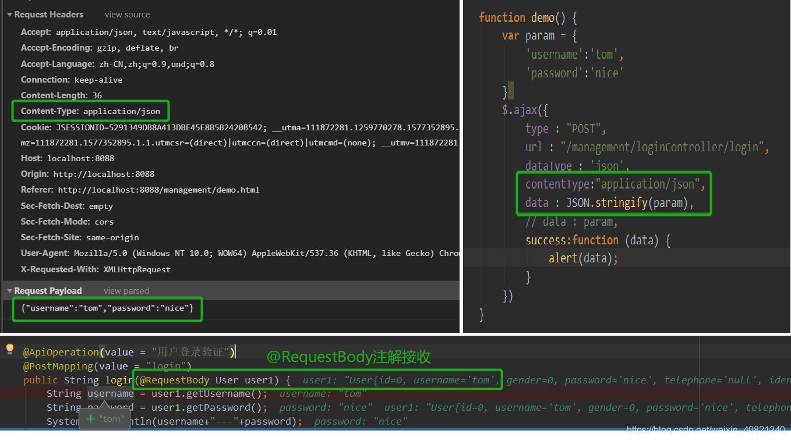This screenshot has height=441, width=791.
Task: Click the username+"---"+password print line
Action: (x=175, y=421)
